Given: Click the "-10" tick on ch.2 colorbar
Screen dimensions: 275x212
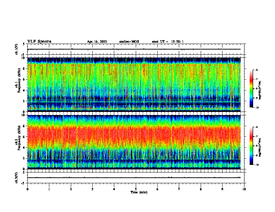Looking at the screenshot, I should coord(257,165).
